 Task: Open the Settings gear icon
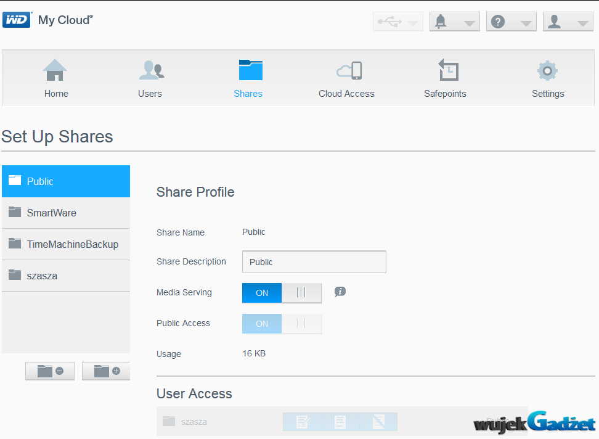(547, 71)
